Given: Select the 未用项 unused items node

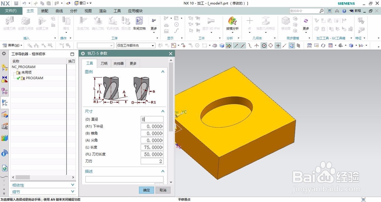Looking at the screenshot, I should [27, 72].
